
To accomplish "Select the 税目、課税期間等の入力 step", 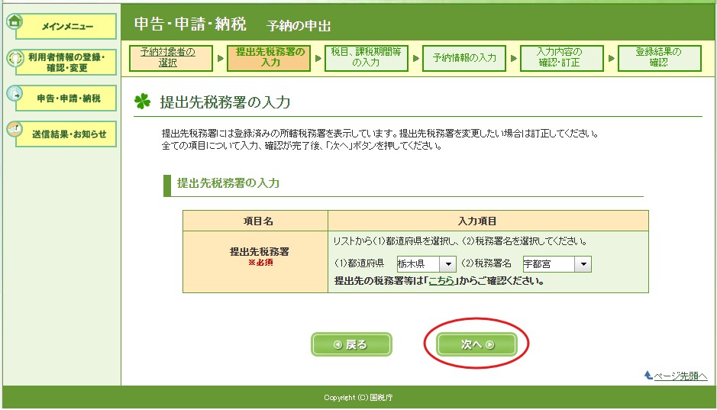I will [x=367, y=58].
